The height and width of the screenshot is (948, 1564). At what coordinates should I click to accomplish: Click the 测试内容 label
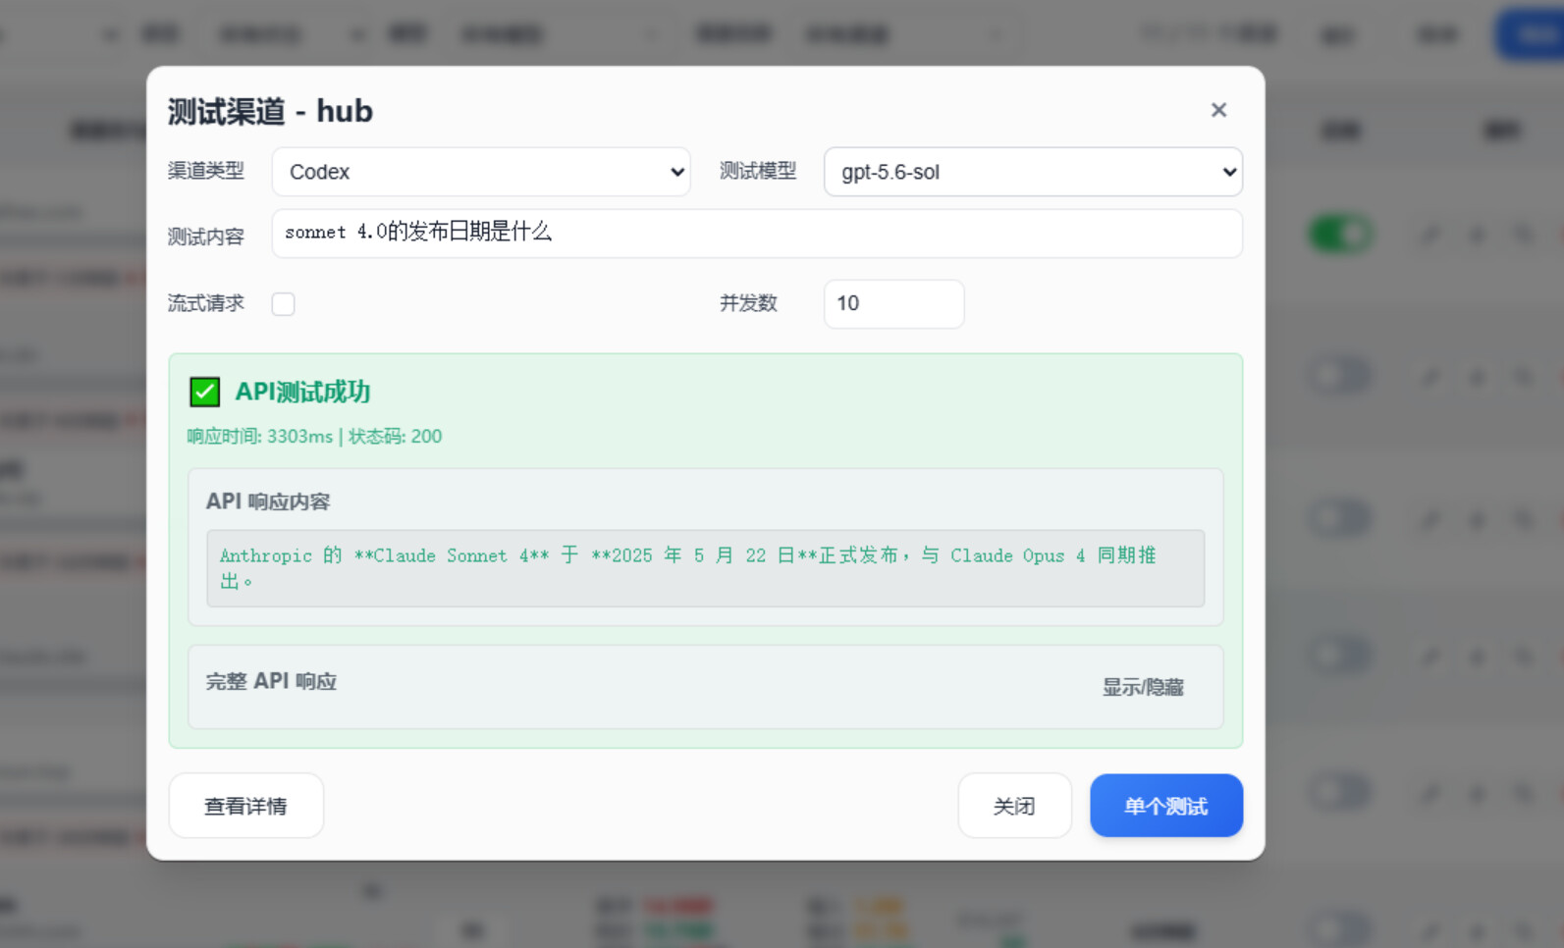click(205, 237)
